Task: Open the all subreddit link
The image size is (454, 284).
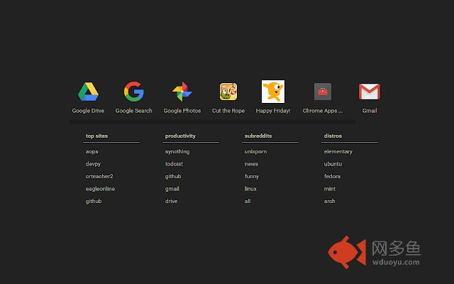Action: [x=248, y=201]
